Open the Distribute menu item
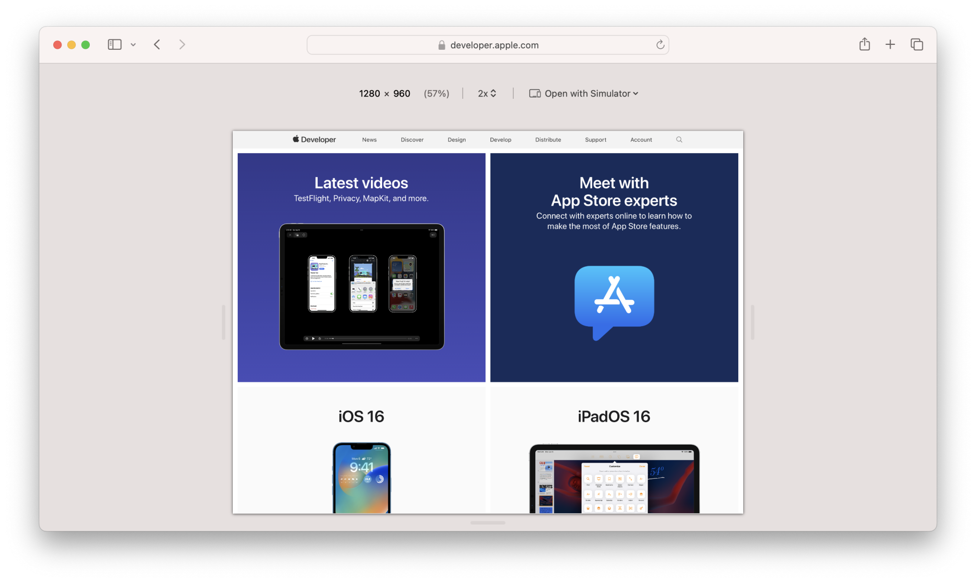Screen dimensions: 976x583 click(548, 140)
